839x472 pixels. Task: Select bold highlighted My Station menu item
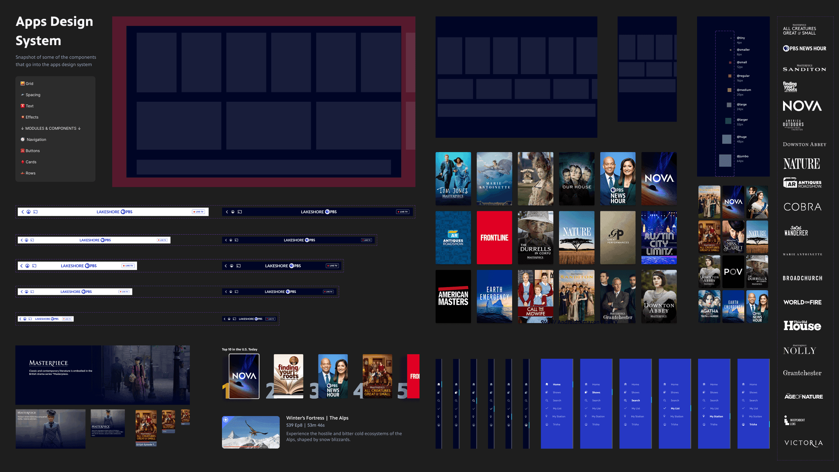716,416
